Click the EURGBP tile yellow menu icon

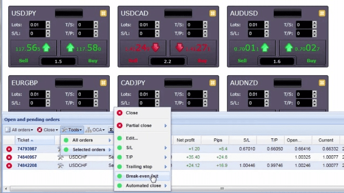point(103,83)
